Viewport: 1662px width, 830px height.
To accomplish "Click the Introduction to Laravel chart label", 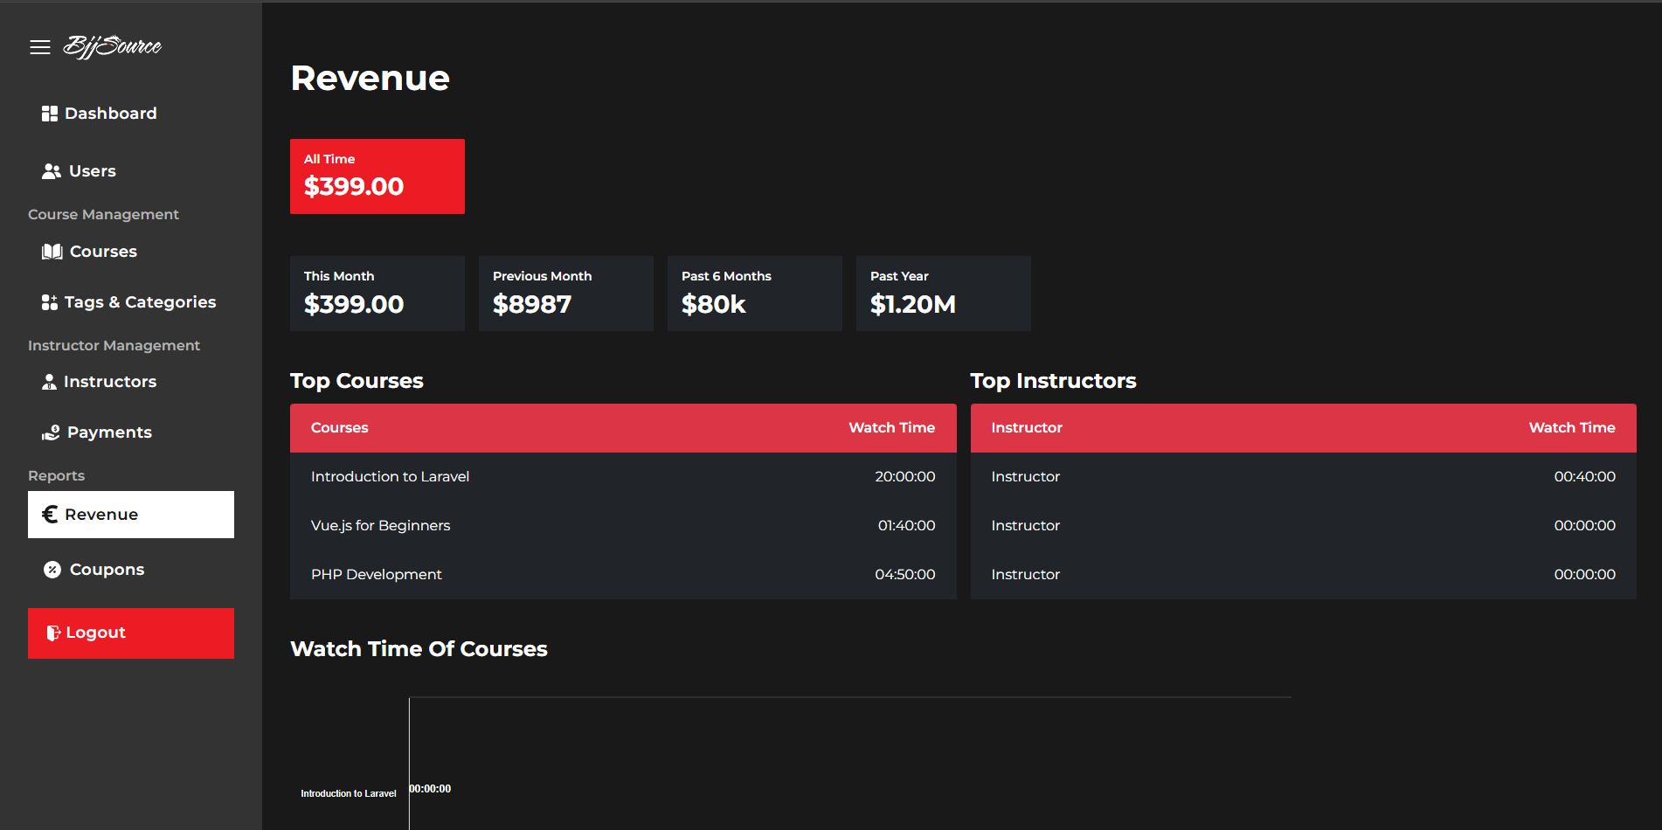I will click(349, 793).
